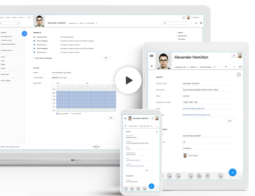Open Tim Adams user dropdown
Image resolution: width=255 pixels, height=196 pixels.
[x=196, y=17]
